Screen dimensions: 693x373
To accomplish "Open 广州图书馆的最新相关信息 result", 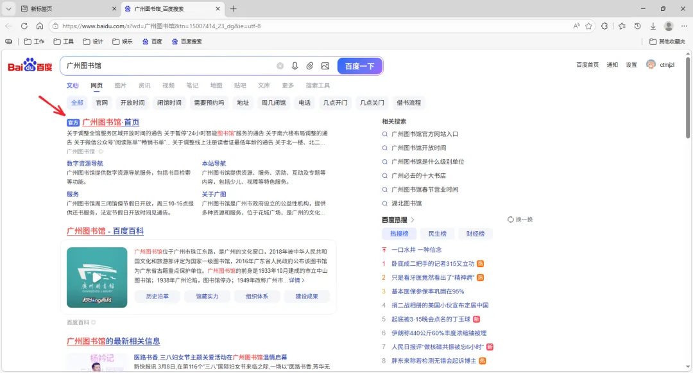I will pyautogui.click(x=113, y=341).
